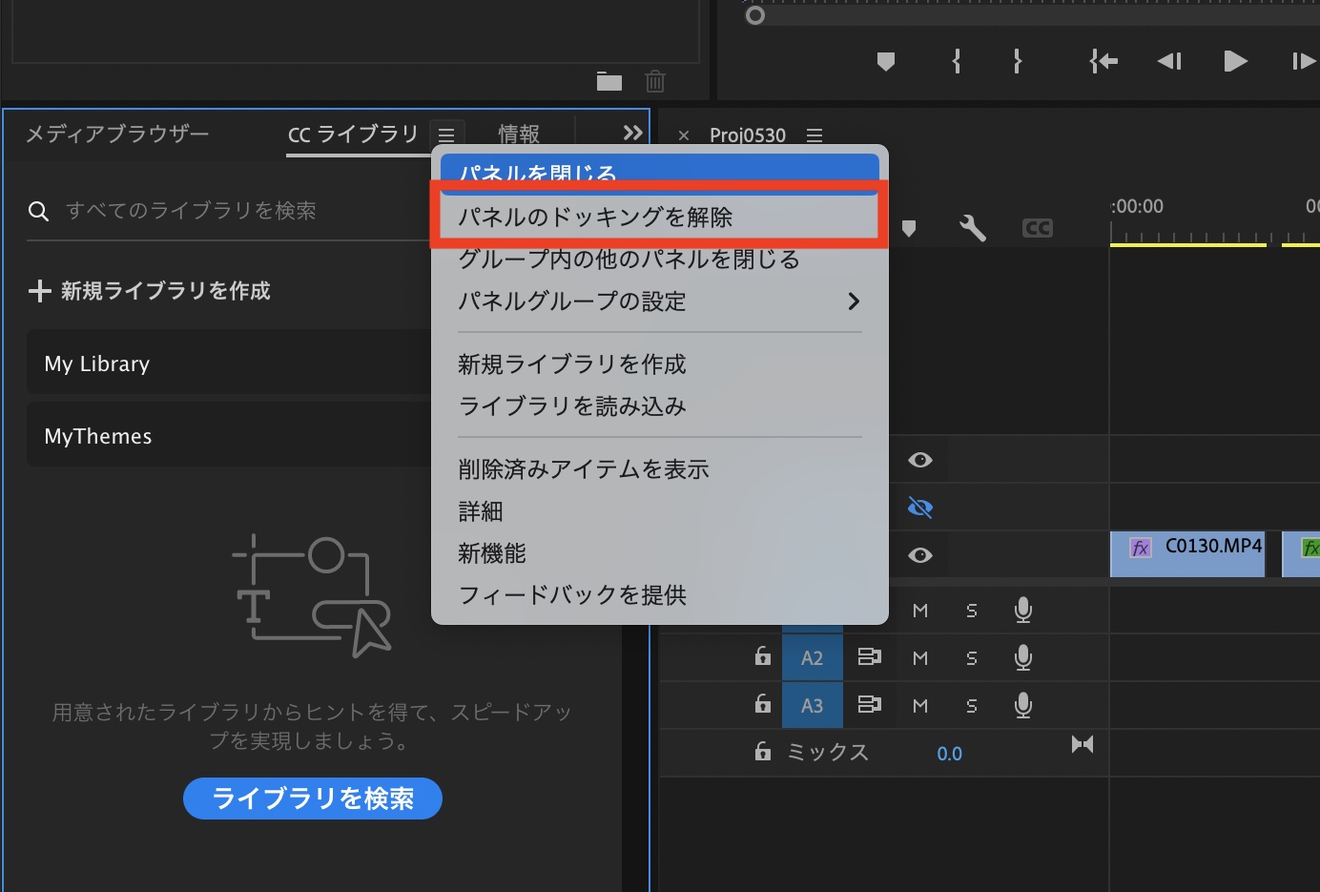Toggle lock on audio track A2

click(762, 657)
